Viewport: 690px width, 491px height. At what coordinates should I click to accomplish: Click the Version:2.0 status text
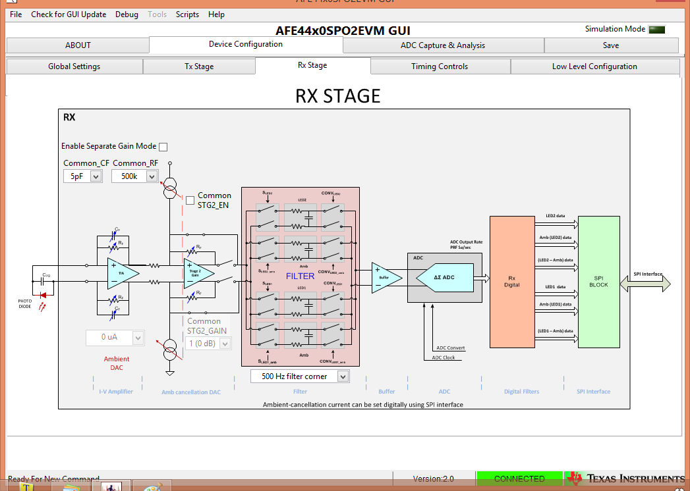[434, 478]
